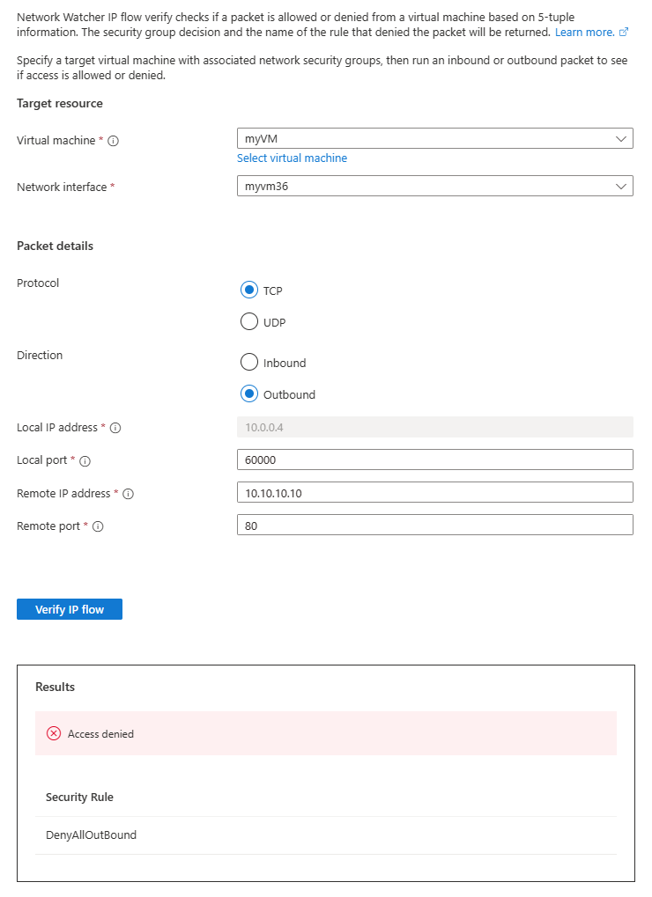Click info icon beside Local port label
The height and width of the screenshot is (897, 652).
[x=85, y=460]
